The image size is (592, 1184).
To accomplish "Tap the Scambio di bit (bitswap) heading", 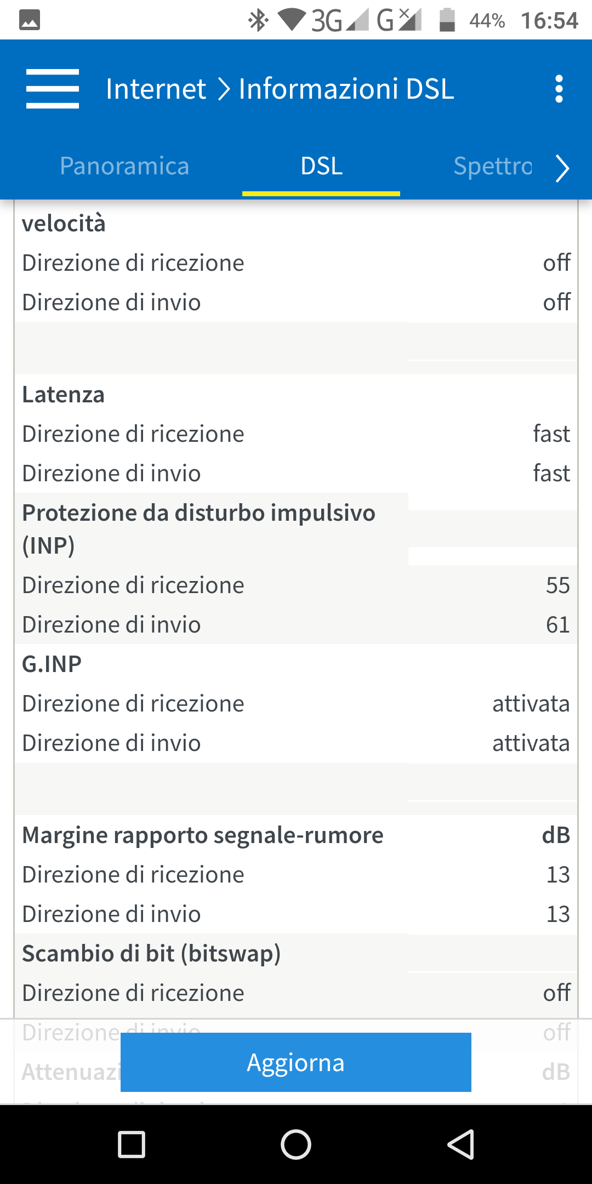I will [x=151, y=954].
